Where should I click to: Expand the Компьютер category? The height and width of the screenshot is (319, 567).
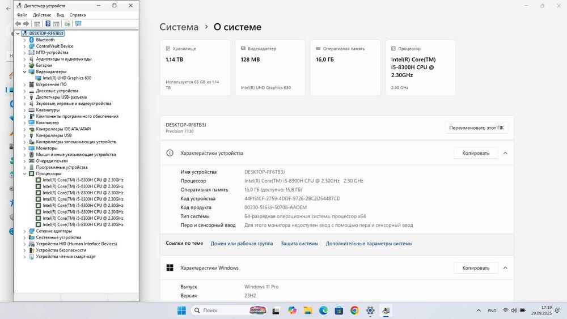pos(24,122)
